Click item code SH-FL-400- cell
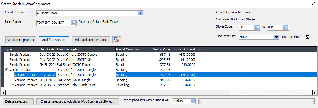Viewport: 318px width, 108px height. coord(47,80)
